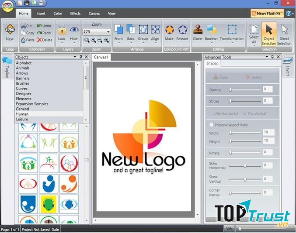
Task: Open the Canvas ribbon tab
Action: click(x=94, y=14)
